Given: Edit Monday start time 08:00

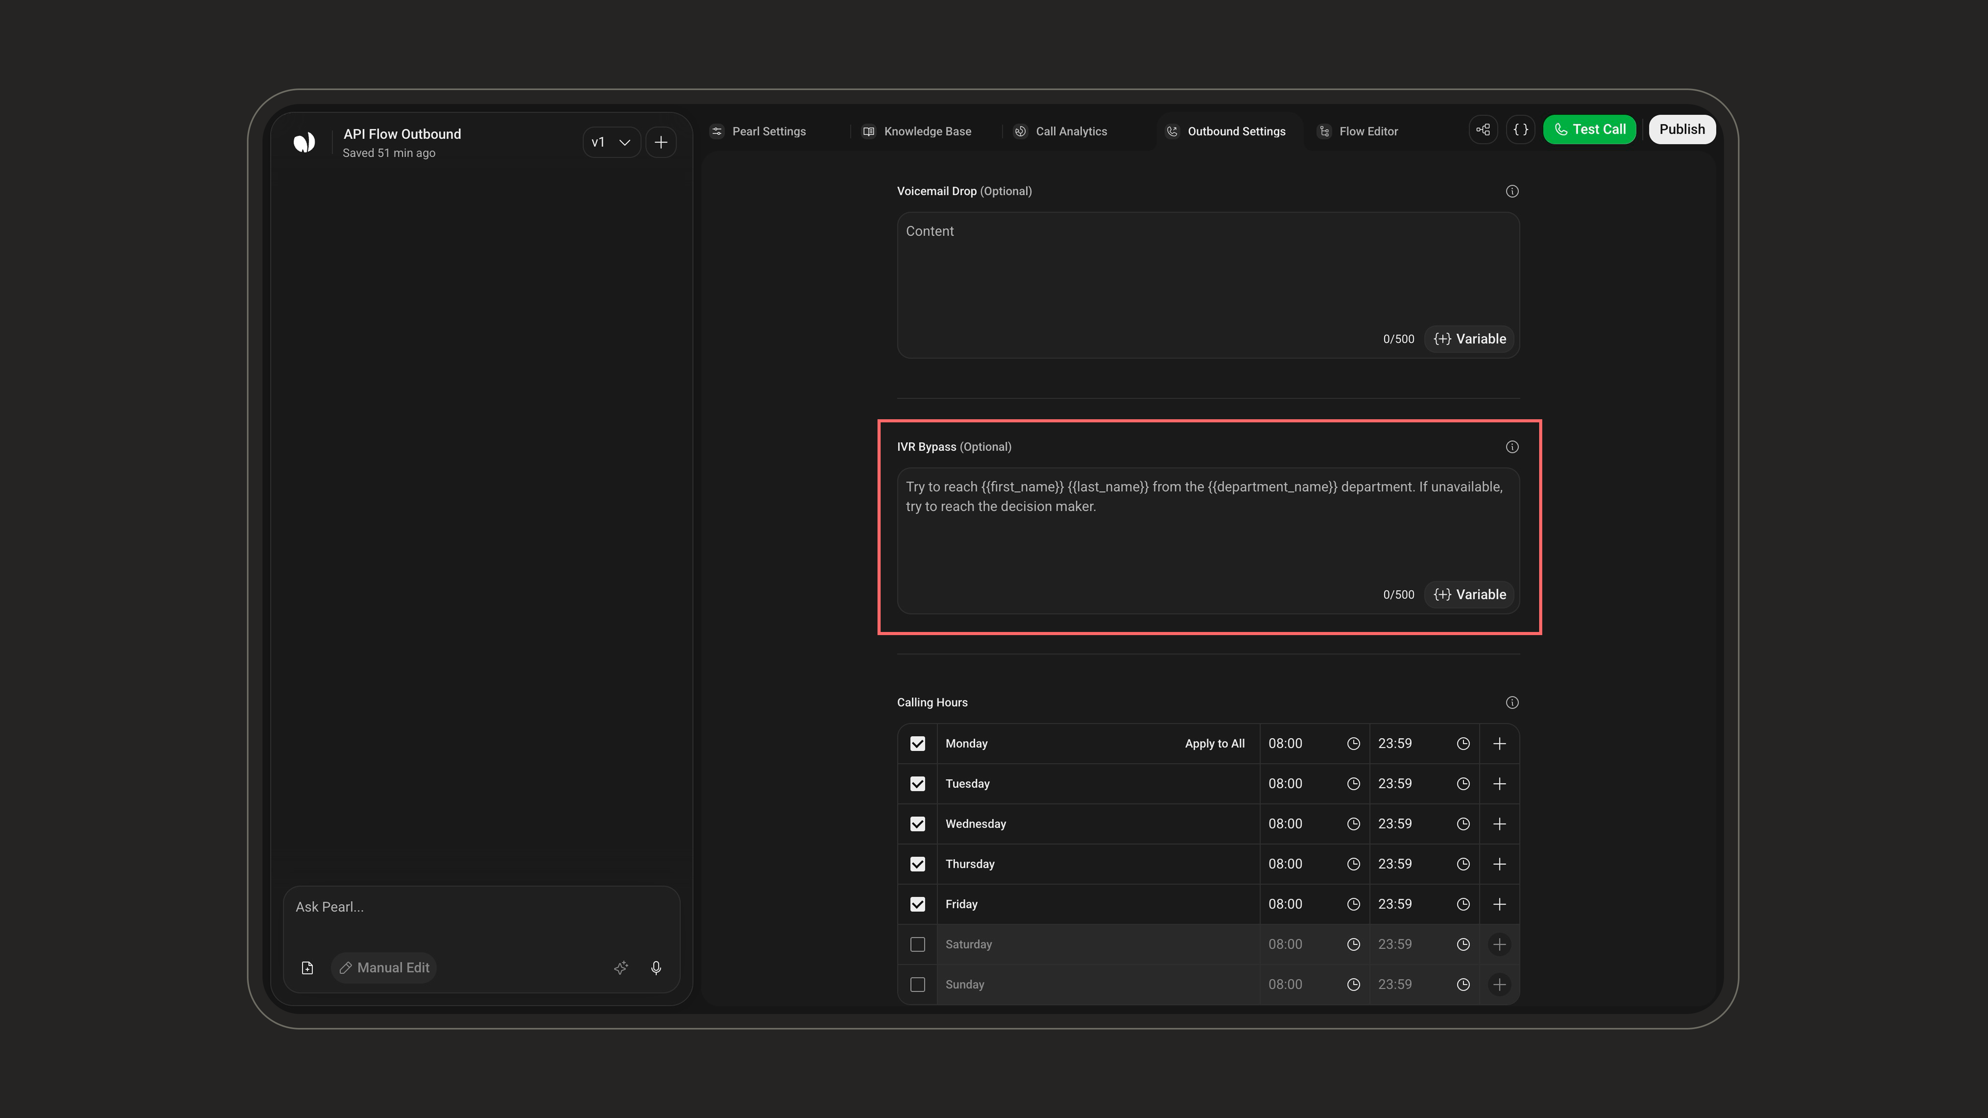Looking at the screenshot, I should coord(1285,744).
